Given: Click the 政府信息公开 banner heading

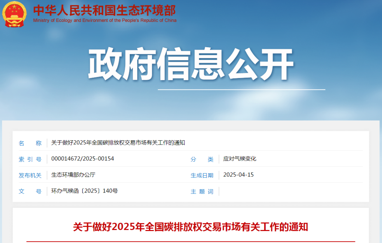Looking at the screenshot, I should tap(191, 64).
